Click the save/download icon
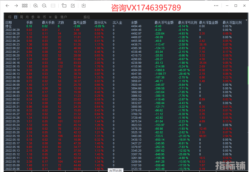The width and height of the screenshot is (249, 172). click(x=84, y=5)
